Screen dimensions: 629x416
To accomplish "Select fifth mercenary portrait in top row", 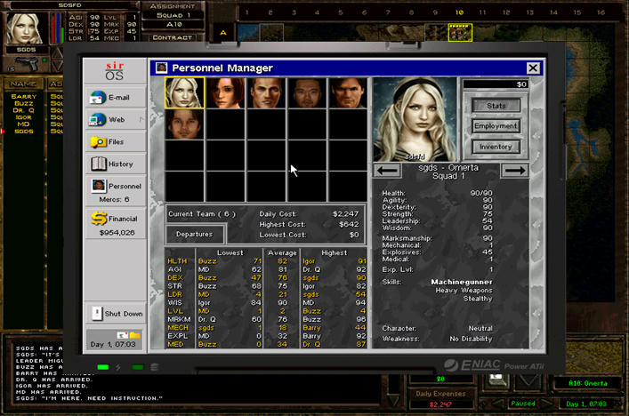I will point(348,93).
